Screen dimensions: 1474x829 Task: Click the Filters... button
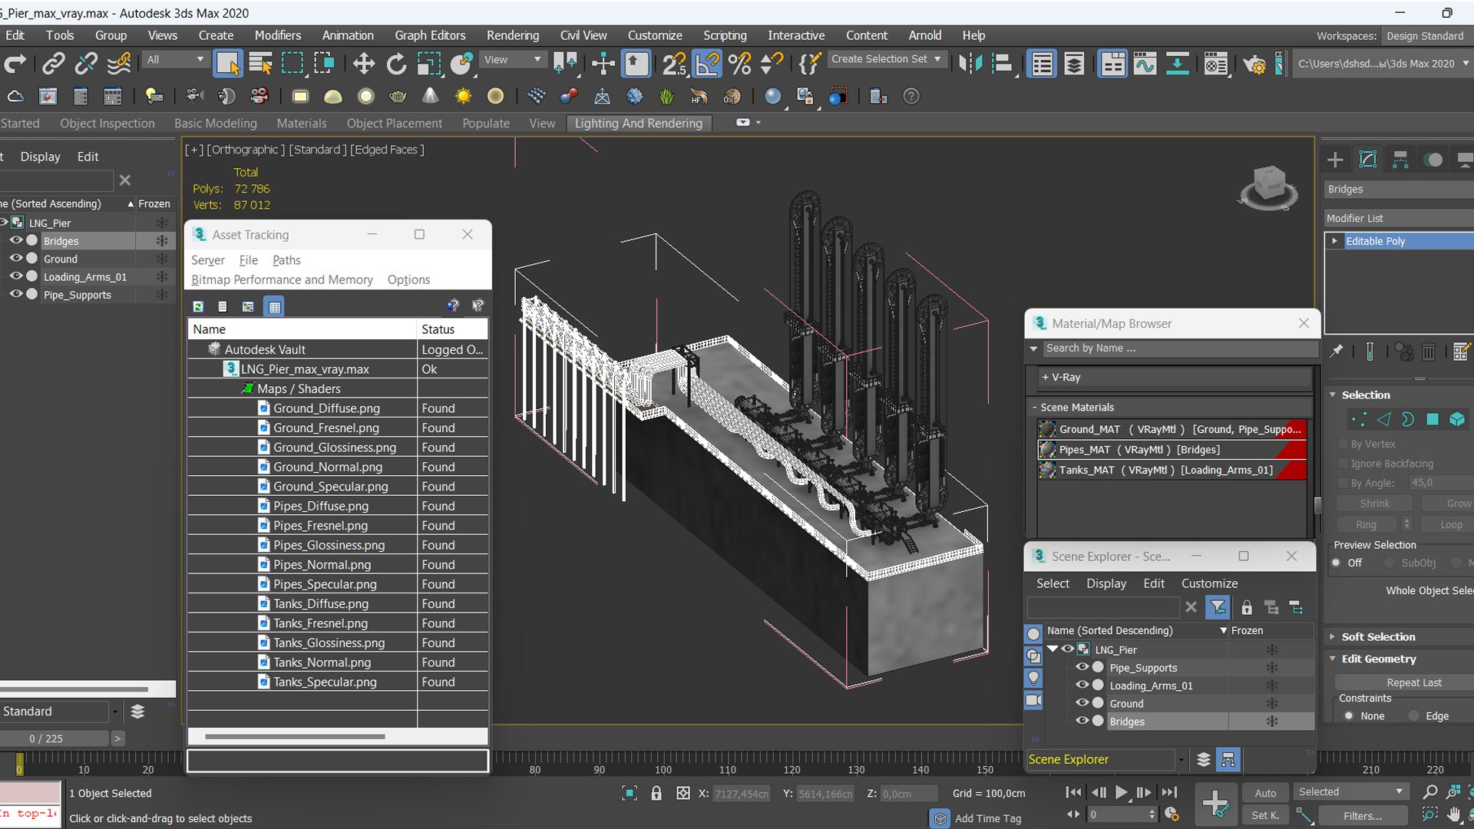(1362, 816)
